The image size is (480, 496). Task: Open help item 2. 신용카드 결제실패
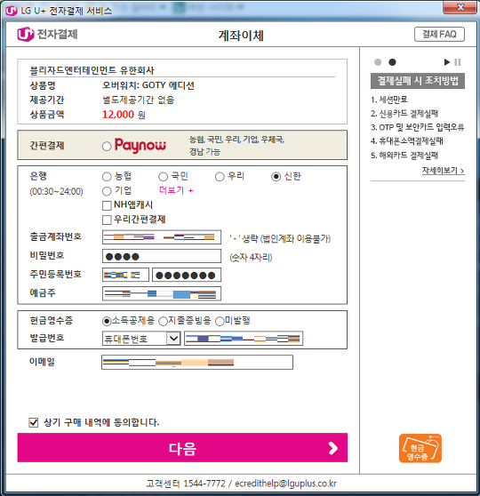[x=404, y=114]
